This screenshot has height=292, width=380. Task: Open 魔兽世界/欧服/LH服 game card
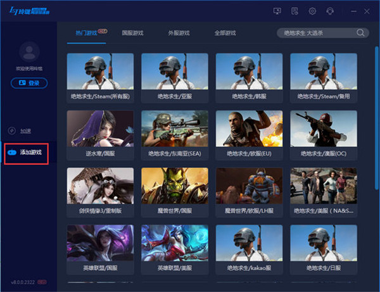point(249,193)
